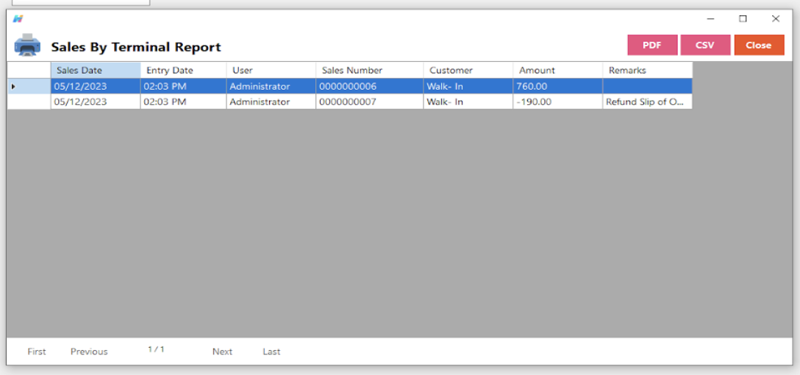Image resolution: width=800 pixels, height=375 pixels.
Task: Click Walk- In customer of sale 0000000007
Action: coord(468,101)
